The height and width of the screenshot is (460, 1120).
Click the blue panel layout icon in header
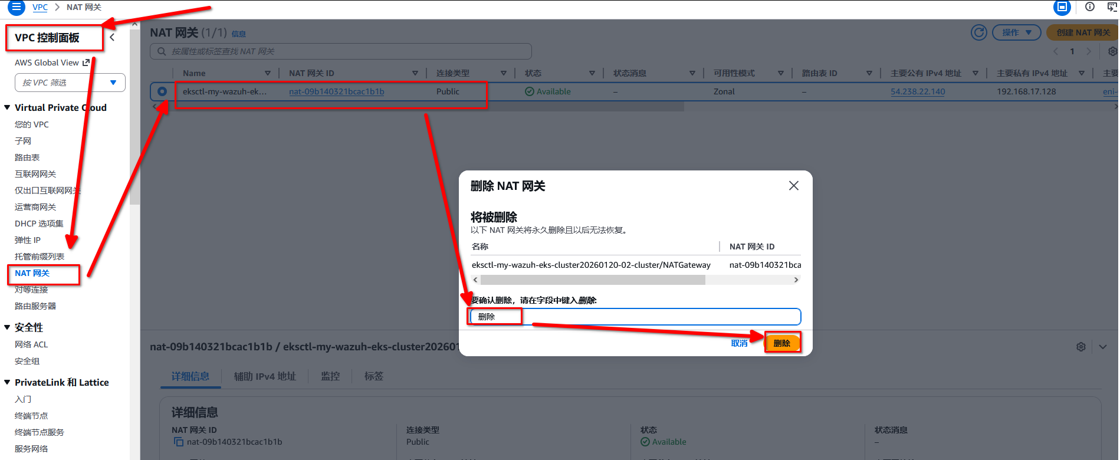point(1062,7)
